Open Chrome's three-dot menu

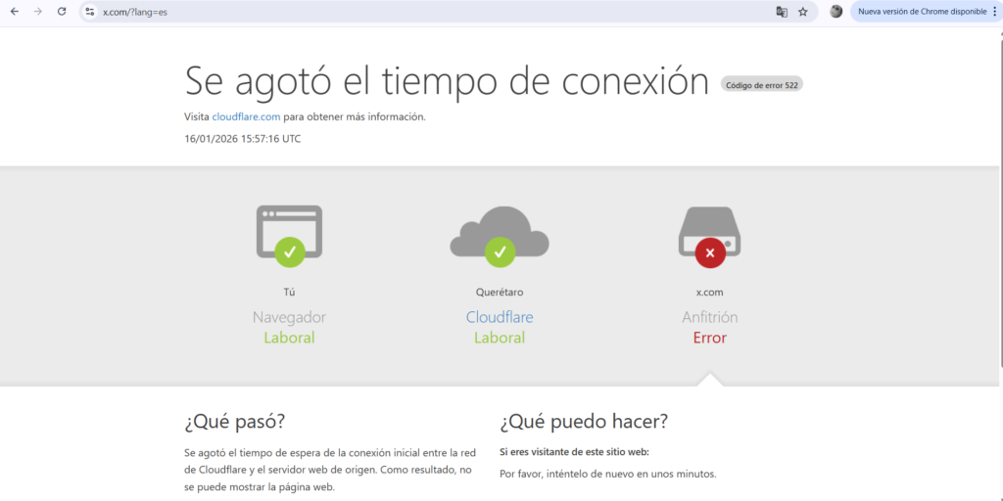[x=994, y=12]
